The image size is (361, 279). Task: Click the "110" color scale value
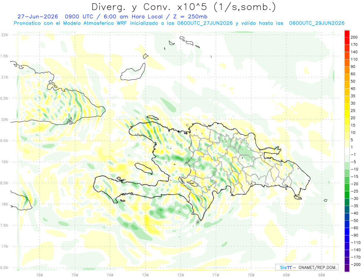(x=354, y=59)
